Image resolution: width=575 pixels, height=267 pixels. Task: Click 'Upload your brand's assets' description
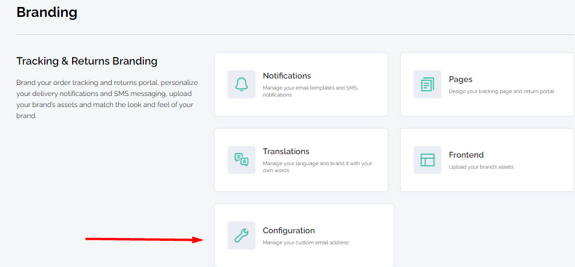[481, 167]
